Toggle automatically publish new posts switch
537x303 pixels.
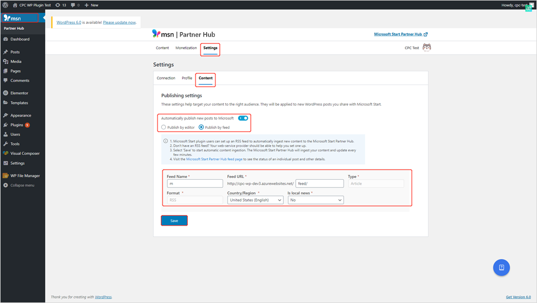[243, 118]
